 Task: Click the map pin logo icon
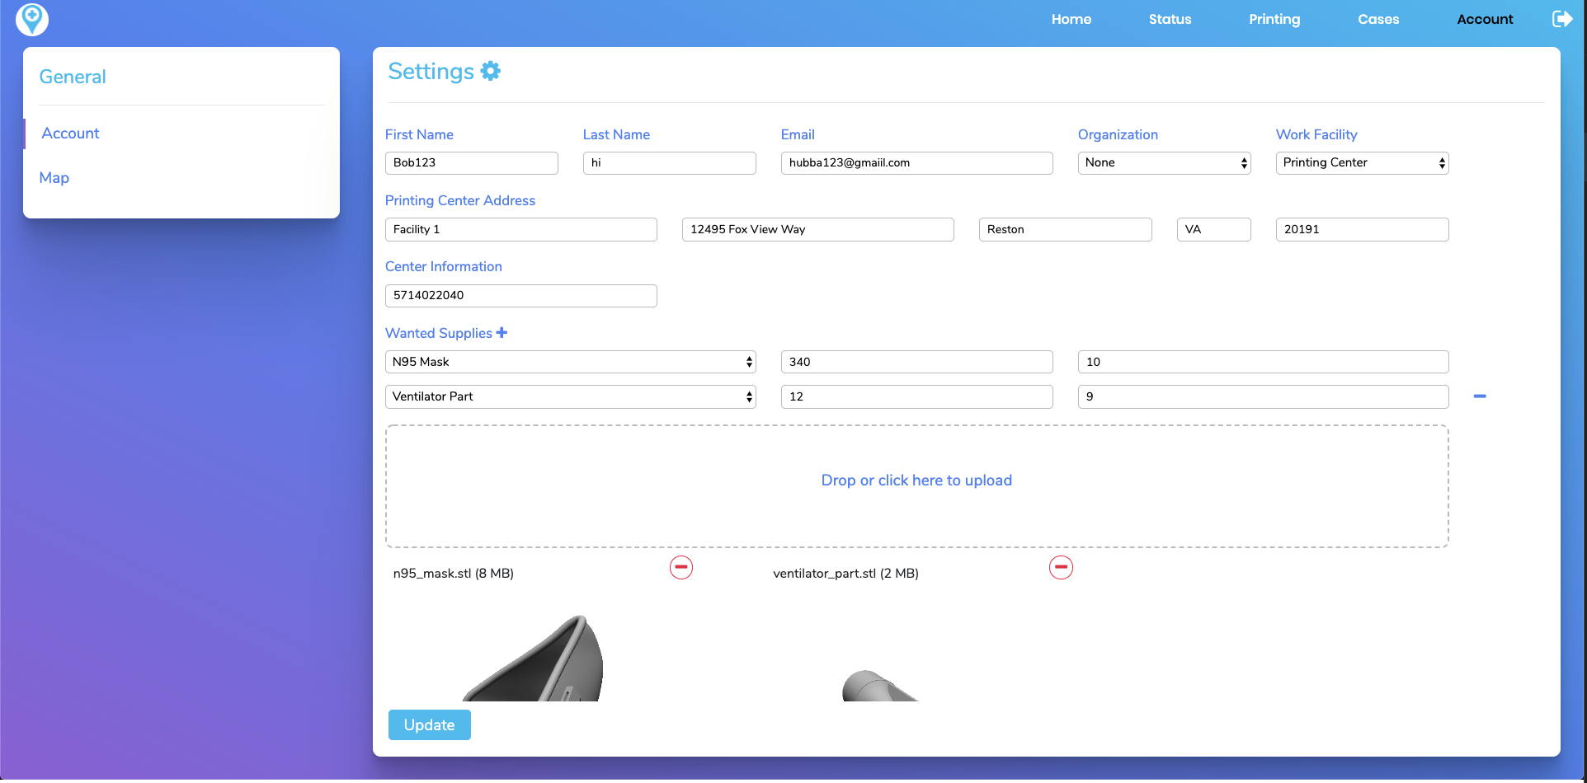[32, 19]
